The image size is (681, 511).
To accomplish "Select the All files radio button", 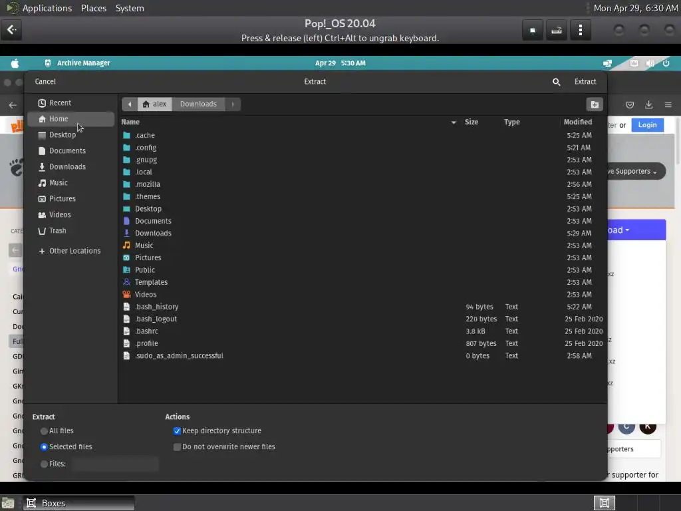I will point(44,431).
